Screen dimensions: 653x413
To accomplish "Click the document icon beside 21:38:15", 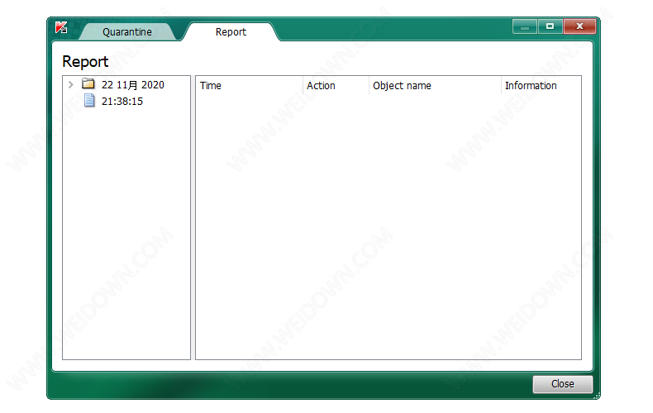I will [x=89, y=101].
